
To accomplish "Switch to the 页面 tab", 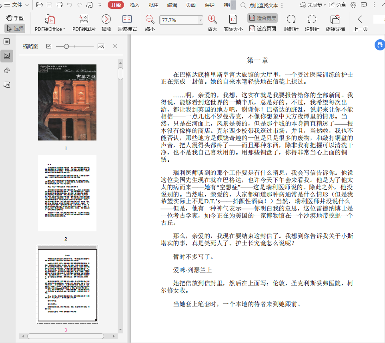I will [191, 5].
